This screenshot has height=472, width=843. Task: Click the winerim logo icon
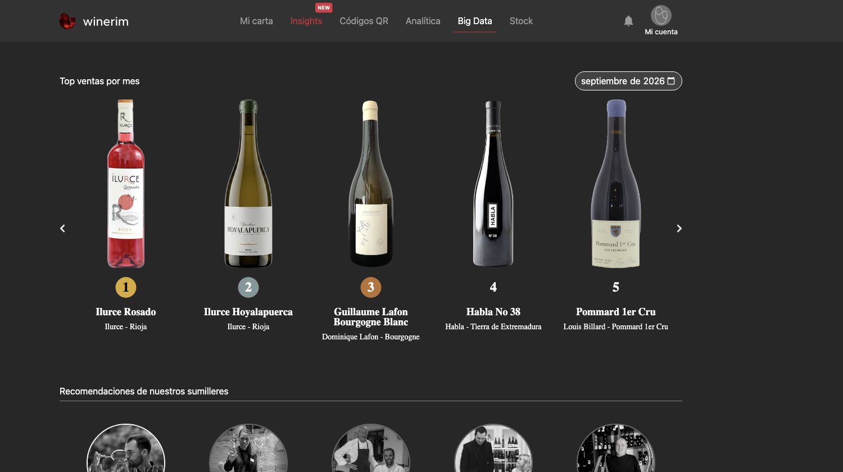(x=67, y=21)
